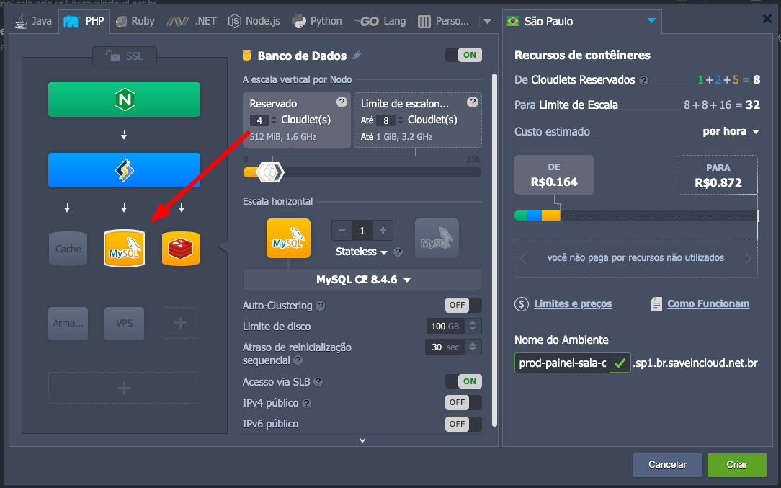Select the Redis NoSQL database node

pos(181,249)
